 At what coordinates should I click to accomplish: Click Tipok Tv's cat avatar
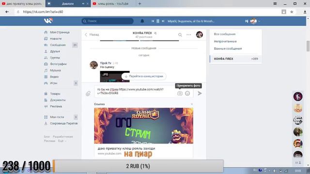click(93, 65)
